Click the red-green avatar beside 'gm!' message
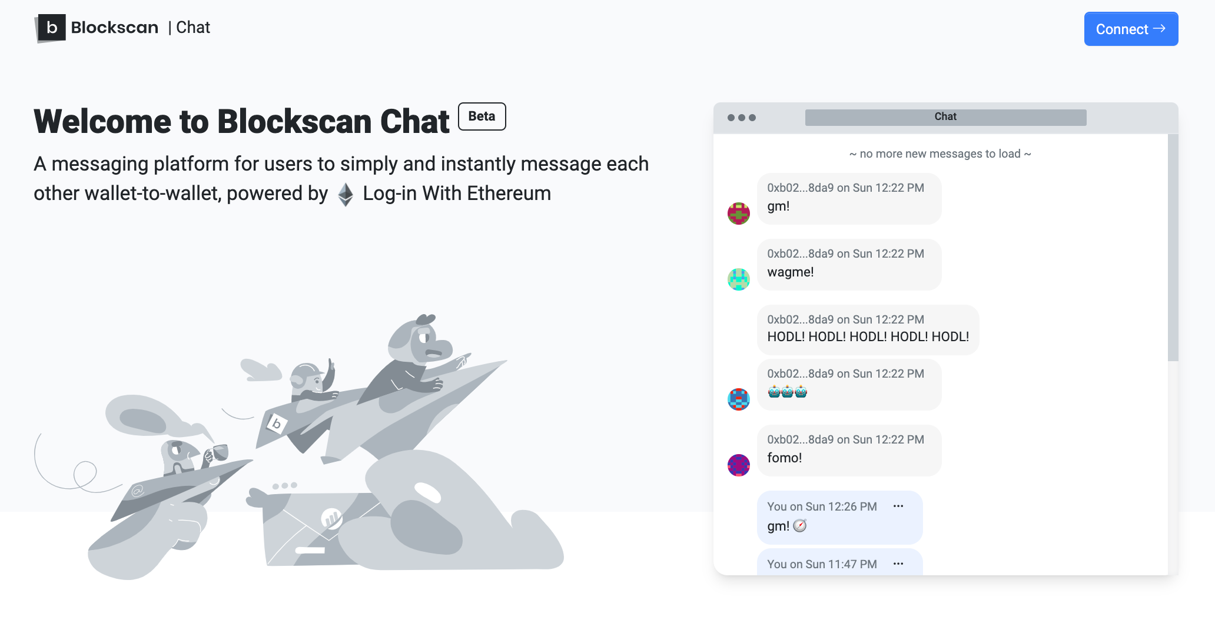Image resolution: width=1215 pixels, height=620 pixels. click(x=738, y=213)
